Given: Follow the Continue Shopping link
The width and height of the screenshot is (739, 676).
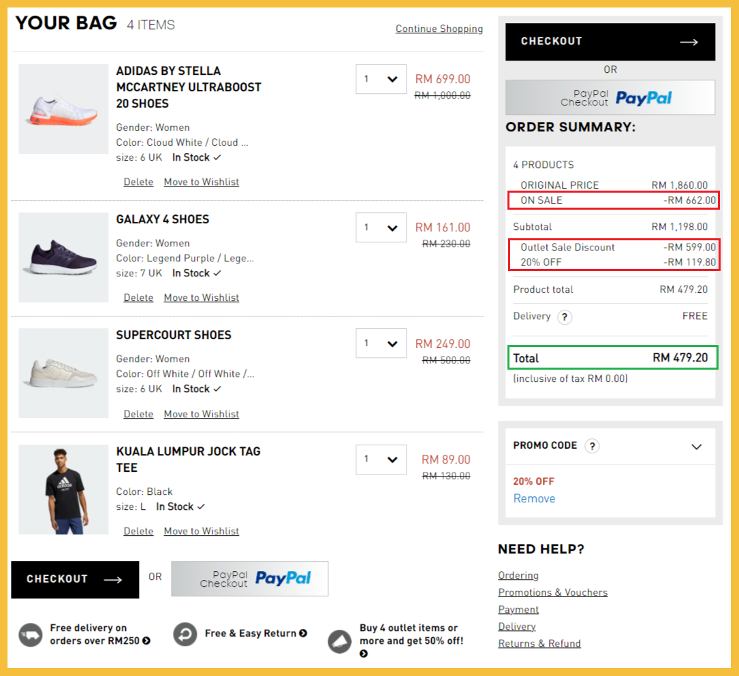Looking at the screenshot, I should (439, 29).
